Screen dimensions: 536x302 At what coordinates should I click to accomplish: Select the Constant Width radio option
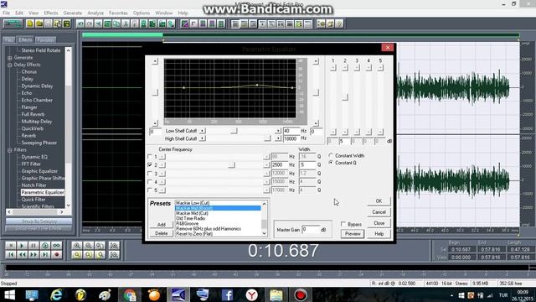click(x=331, y=155)
